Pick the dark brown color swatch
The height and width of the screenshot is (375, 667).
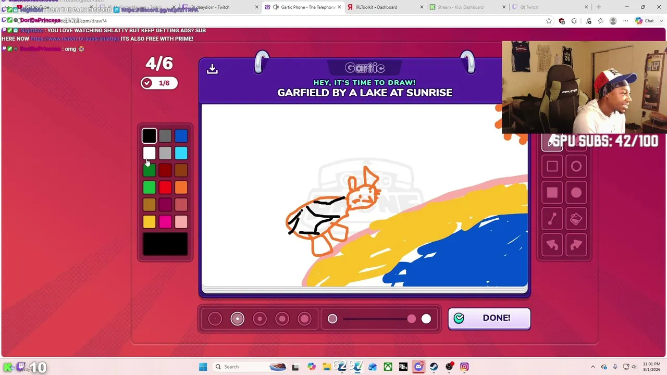pyautogui.click(x=181, y=170)
